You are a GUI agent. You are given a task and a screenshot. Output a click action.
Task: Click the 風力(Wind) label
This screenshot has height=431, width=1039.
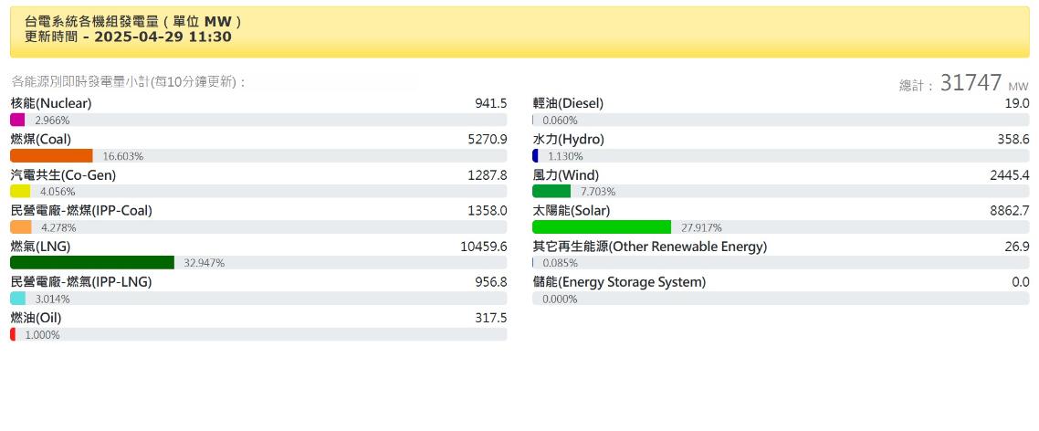[566, 175]
